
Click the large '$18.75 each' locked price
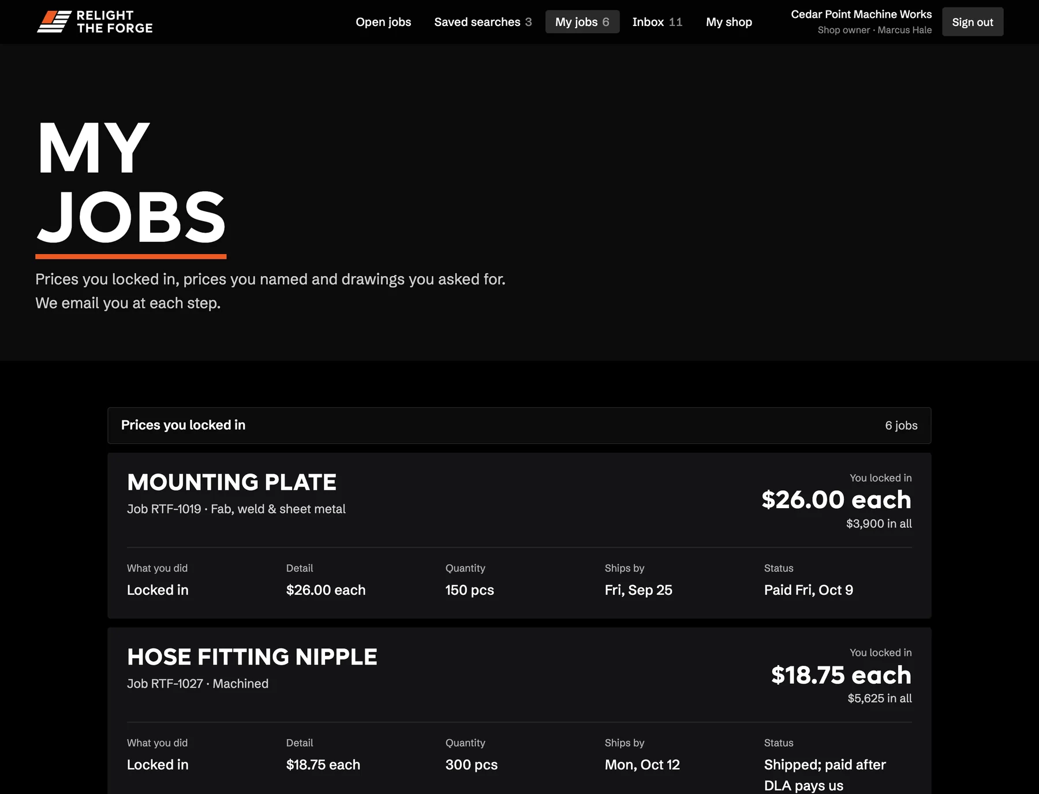pos(841,674)
